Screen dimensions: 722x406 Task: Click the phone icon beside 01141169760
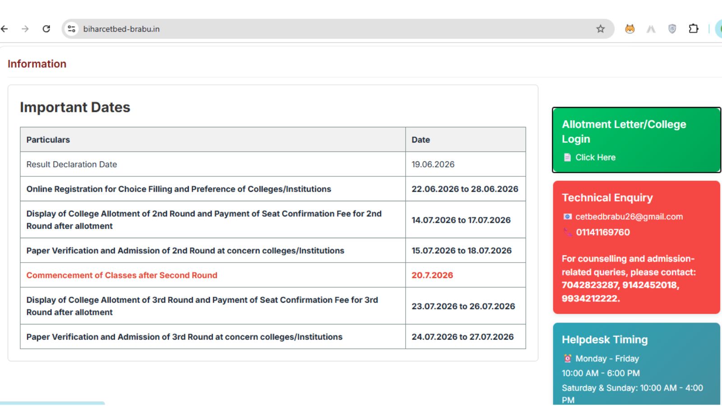(567, 232)
